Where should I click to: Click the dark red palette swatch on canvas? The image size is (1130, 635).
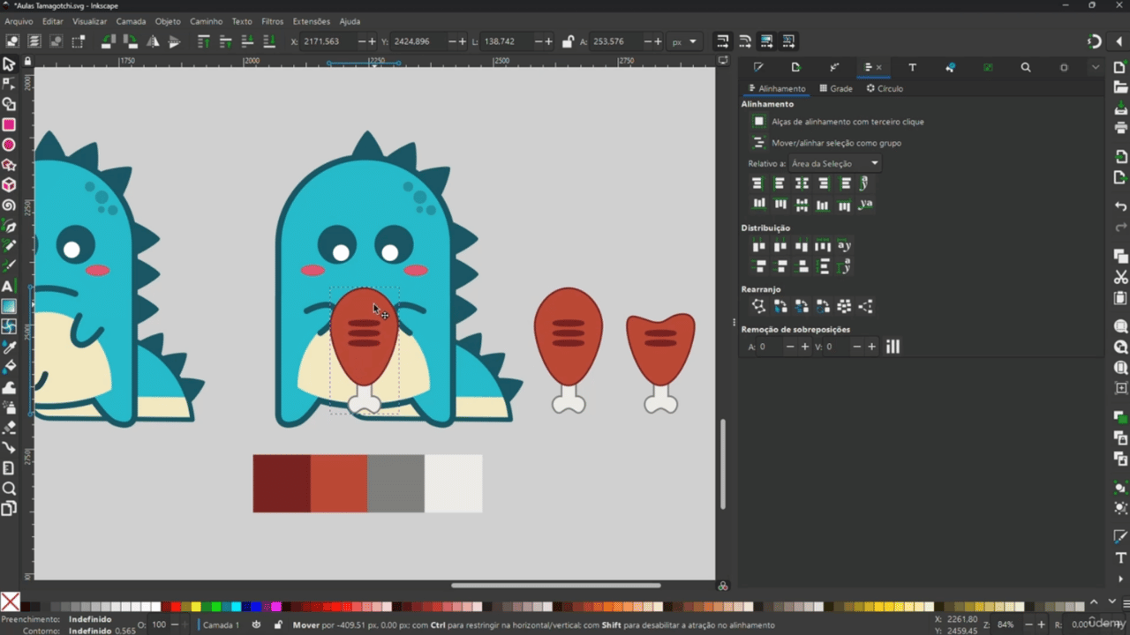282,483
